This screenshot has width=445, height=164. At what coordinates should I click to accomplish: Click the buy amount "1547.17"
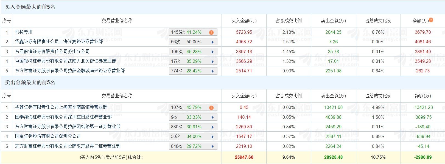click(244, 137)
